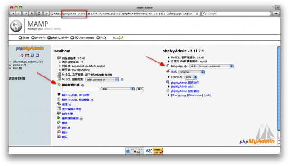Open the Privileges link

point(65,123)
